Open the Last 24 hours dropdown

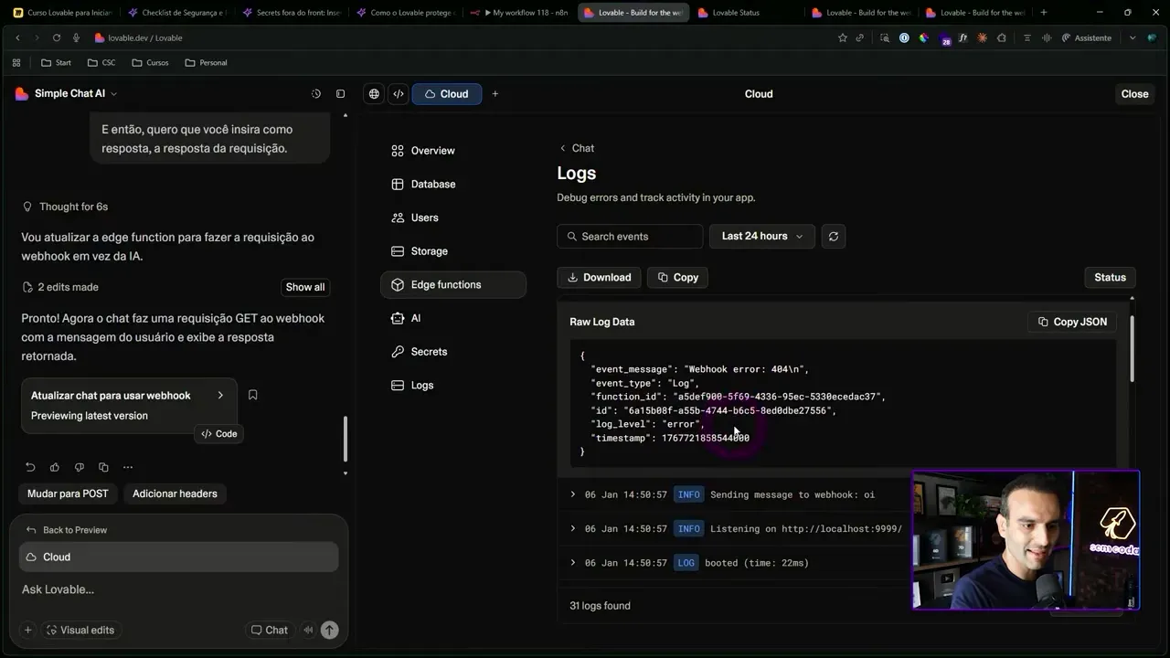coord(761,236)
